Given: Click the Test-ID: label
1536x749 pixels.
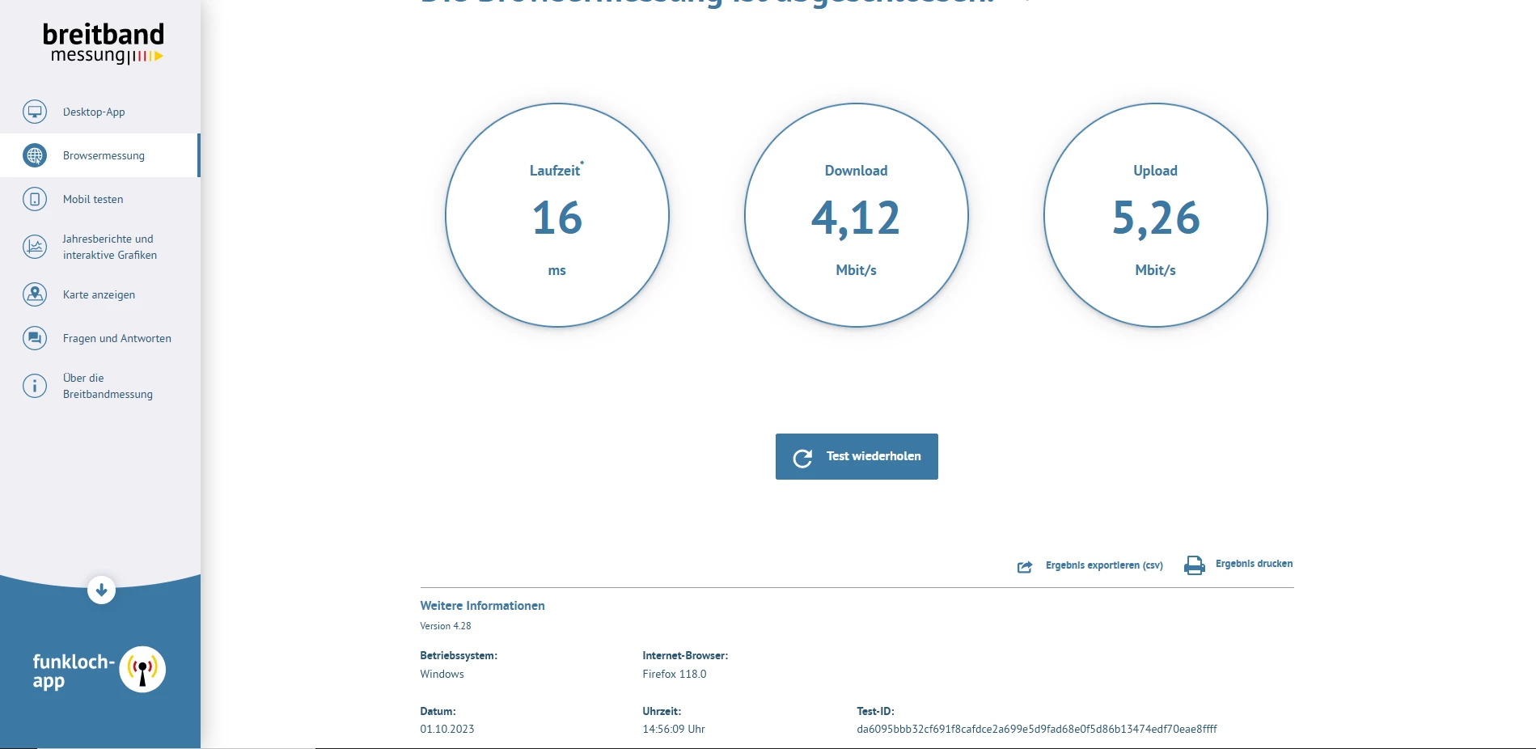Looking at the screenshot, I should point(875,711).
